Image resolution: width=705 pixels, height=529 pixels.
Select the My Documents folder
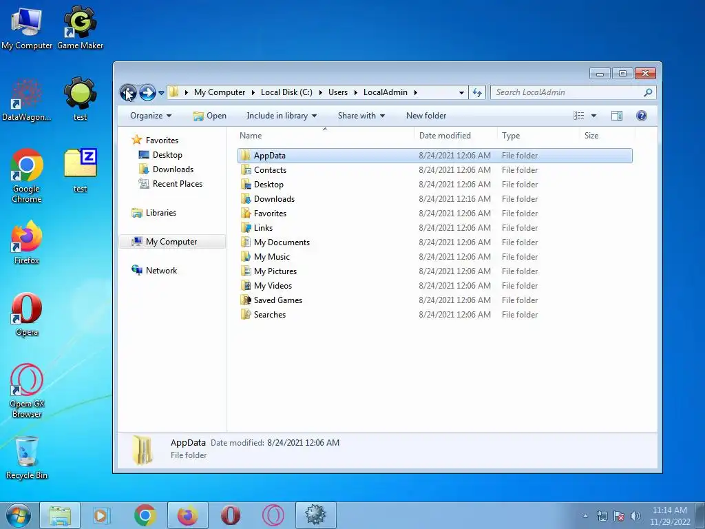pyautogui.click(x=282, y=242)
